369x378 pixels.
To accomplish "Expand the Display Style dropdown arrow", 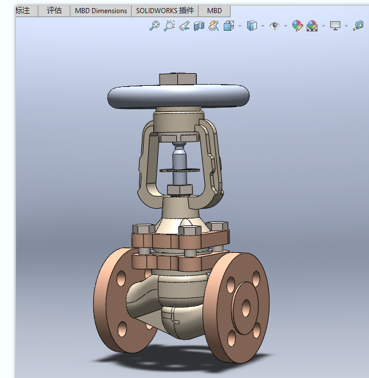I will pyautogui.click(x=263, y=26).
